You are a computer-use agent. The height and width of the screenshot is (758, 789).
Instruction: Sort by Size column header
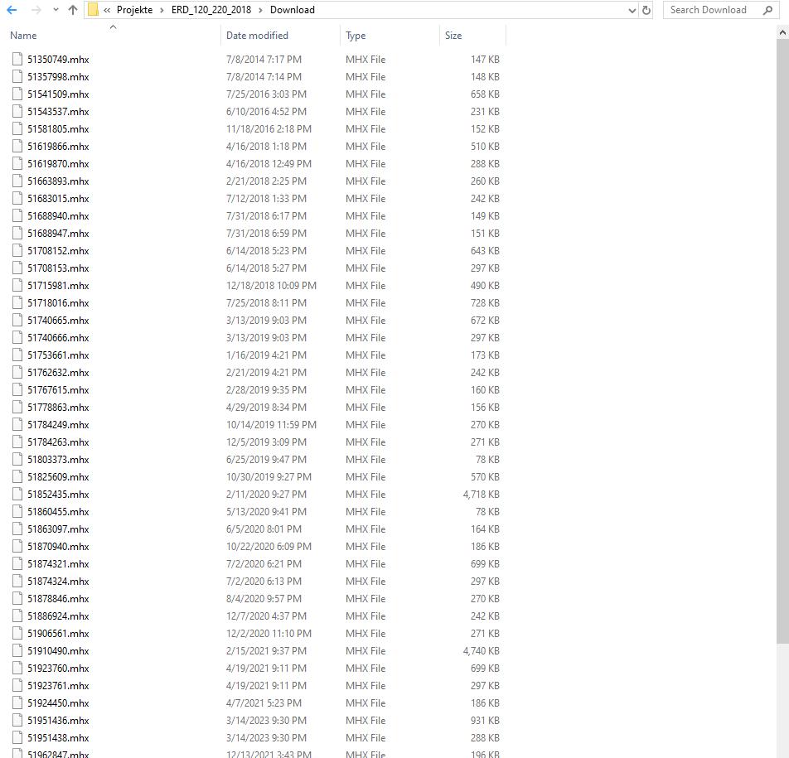tap(453, 36)
